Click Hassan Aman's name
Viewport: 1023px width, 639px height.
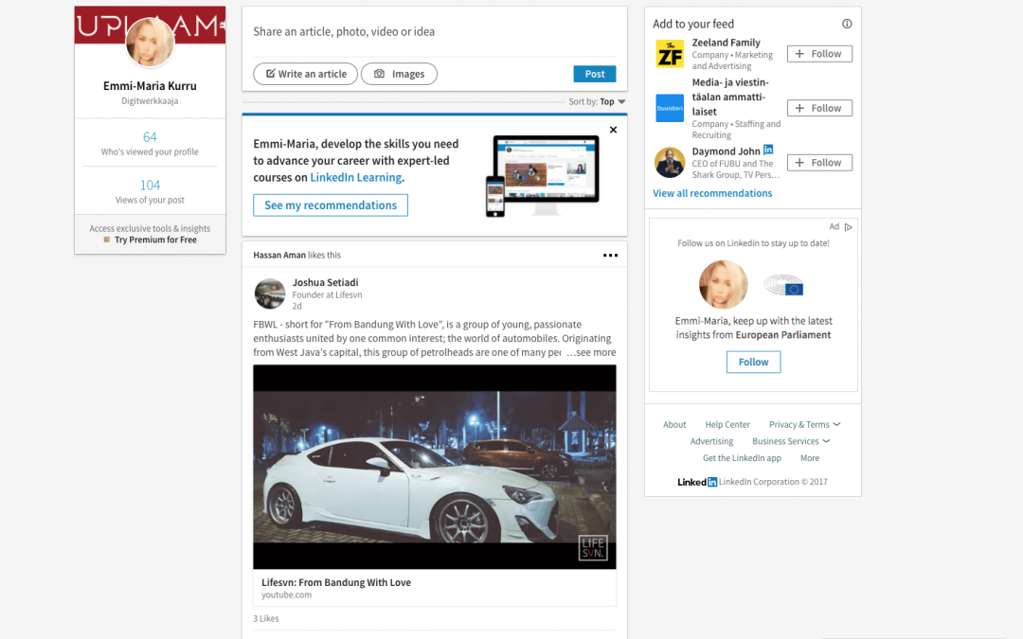coord(279,255)
